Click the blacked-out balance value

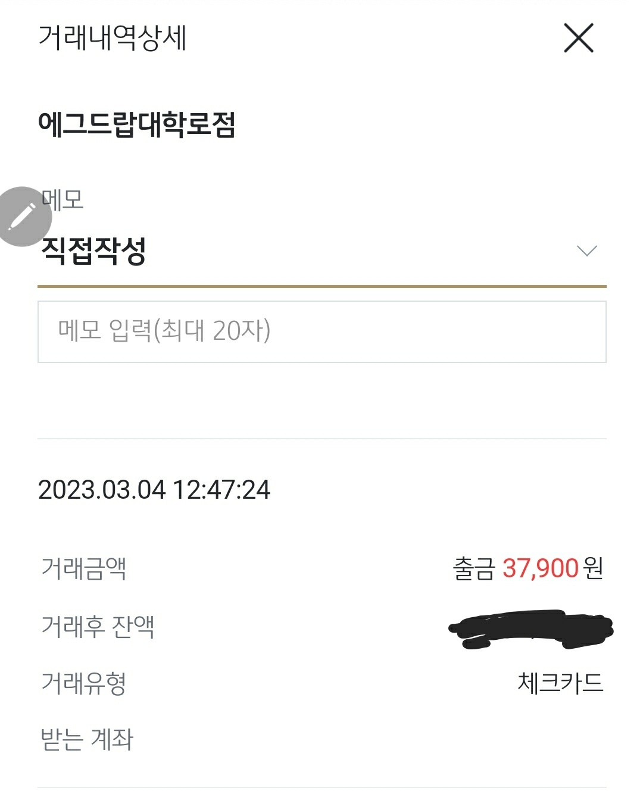(x=530, y=628)
